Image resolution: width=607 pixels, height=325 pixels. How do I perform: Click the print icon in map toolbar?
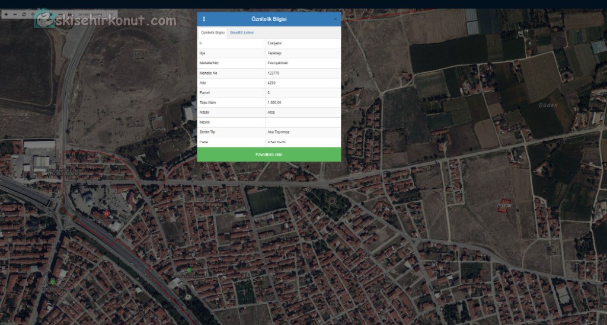[70, 14]
